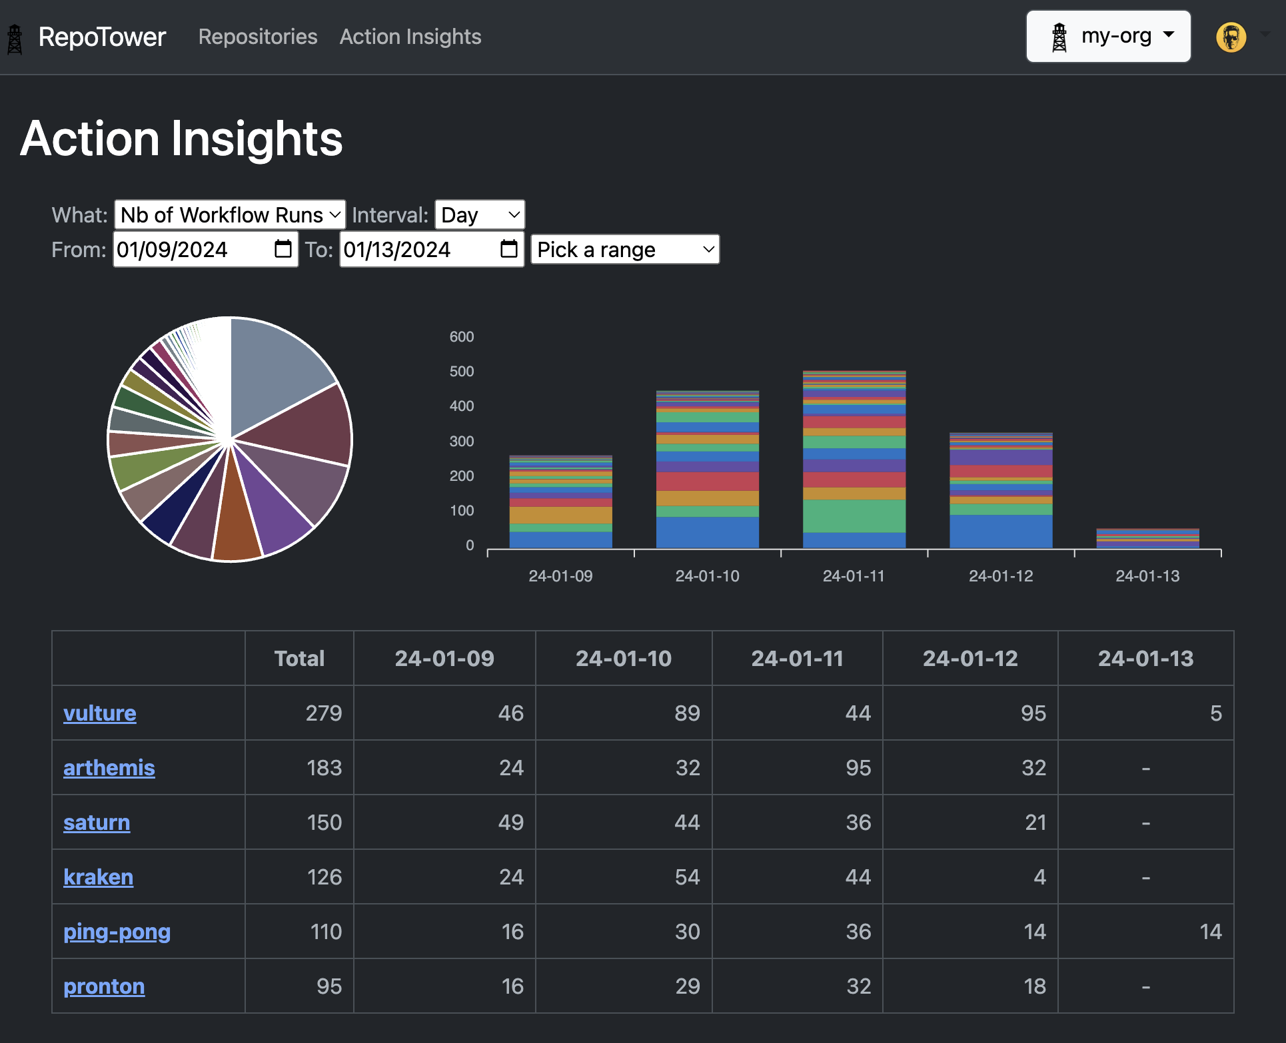This screenshot has width=1286, height=1043.
Task: Open the From date calendar picker icon
Action: click(x=283, y=249)
